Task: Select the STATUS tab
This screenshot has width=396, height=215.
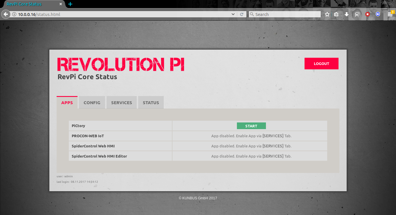Action: coord(151,102)
